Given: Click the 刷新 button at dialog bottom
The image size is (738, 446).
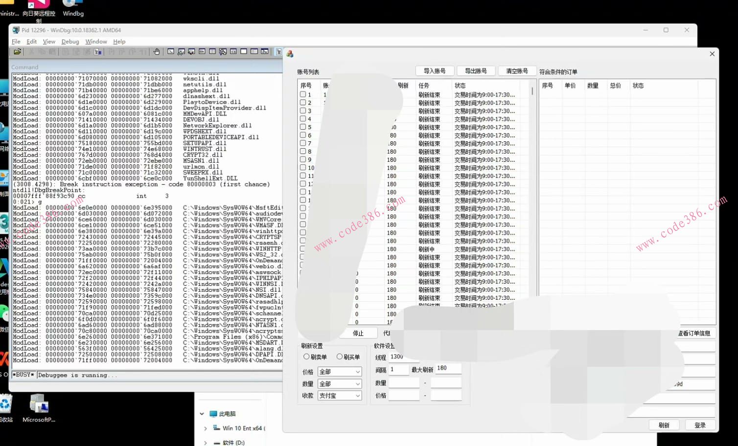Looking at the screenshot, I should click(664, 425).
